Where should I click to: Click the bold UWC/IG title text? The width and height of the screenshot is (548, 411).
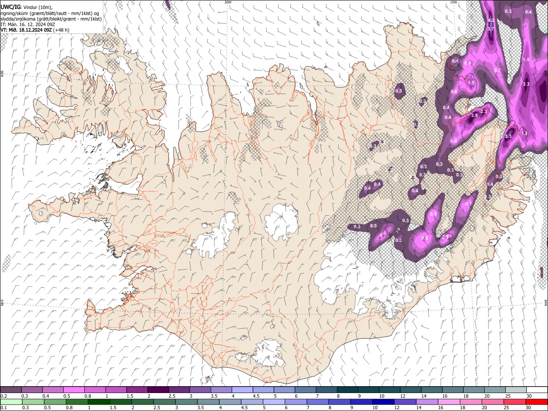pyautogui.click(x=10, y=7)
